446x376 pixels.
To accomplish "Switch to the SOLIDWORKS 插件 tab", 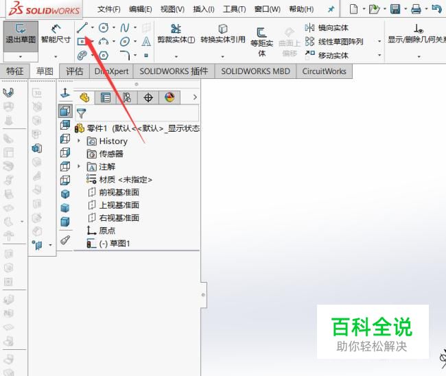I will pyautogui.click(x=174, y=71).
